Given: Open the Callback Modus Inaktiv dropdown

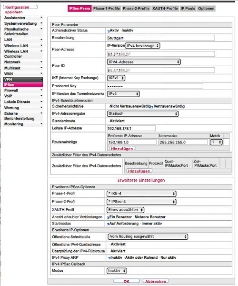Looking at the screenshot, I should point(117,271).
